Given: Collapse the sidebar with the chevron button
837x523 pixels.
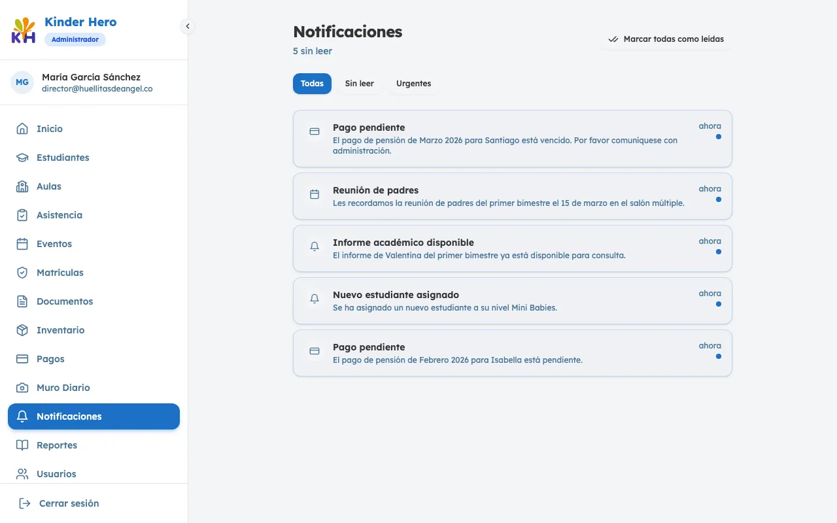Looking at the screenshot, I should (x=188, y=26).
